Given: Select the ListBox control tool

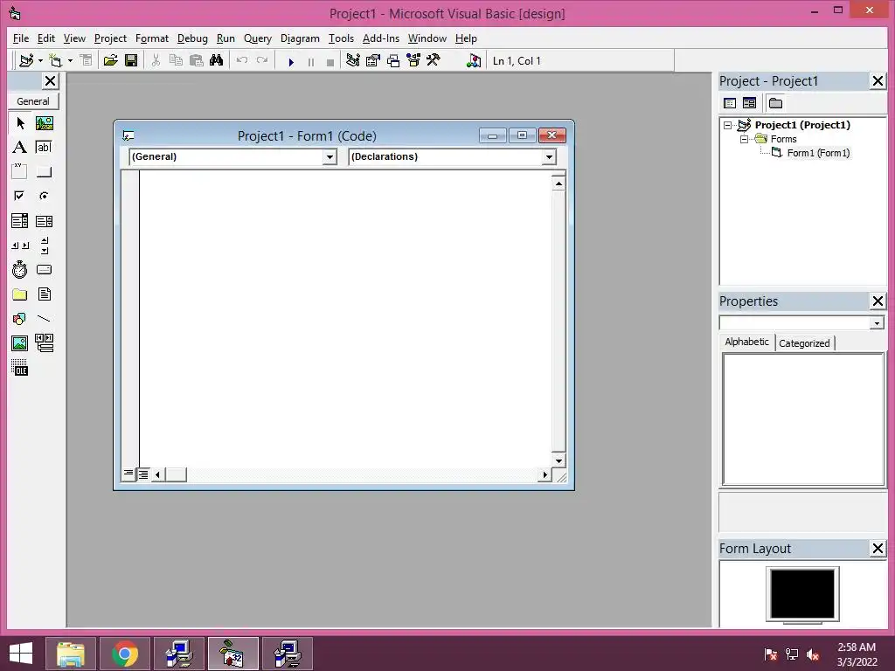Looking at the screenshot, I should 44,221.
